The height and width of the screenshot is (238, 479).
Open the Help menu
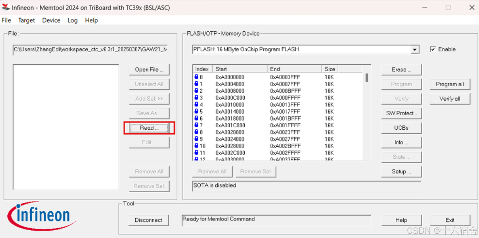[x=92, y=20]
